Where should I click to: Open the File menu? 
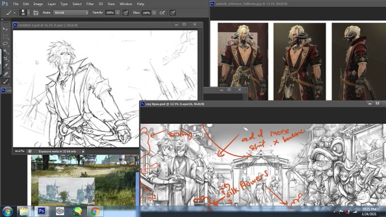coord(16,4)
